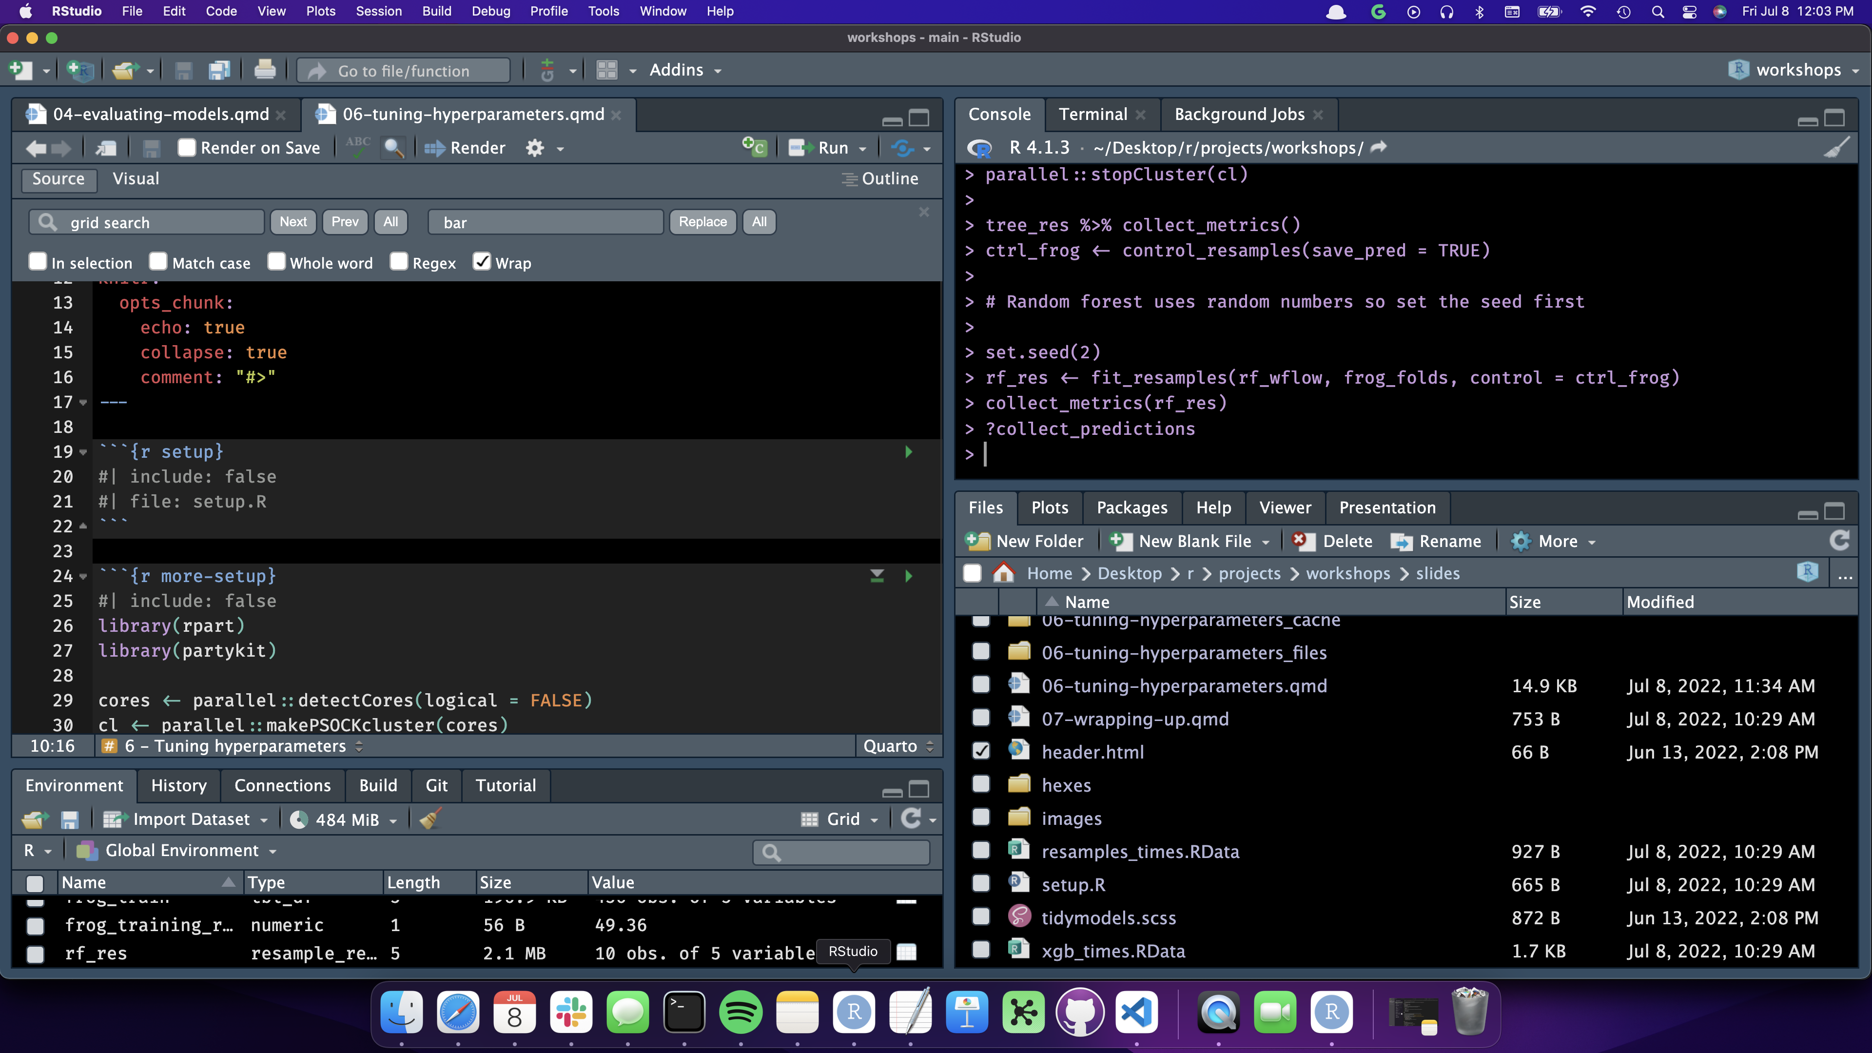Open the Session menu
1872x1053 pixels.
pyautogui.click(x=379, y=11)
